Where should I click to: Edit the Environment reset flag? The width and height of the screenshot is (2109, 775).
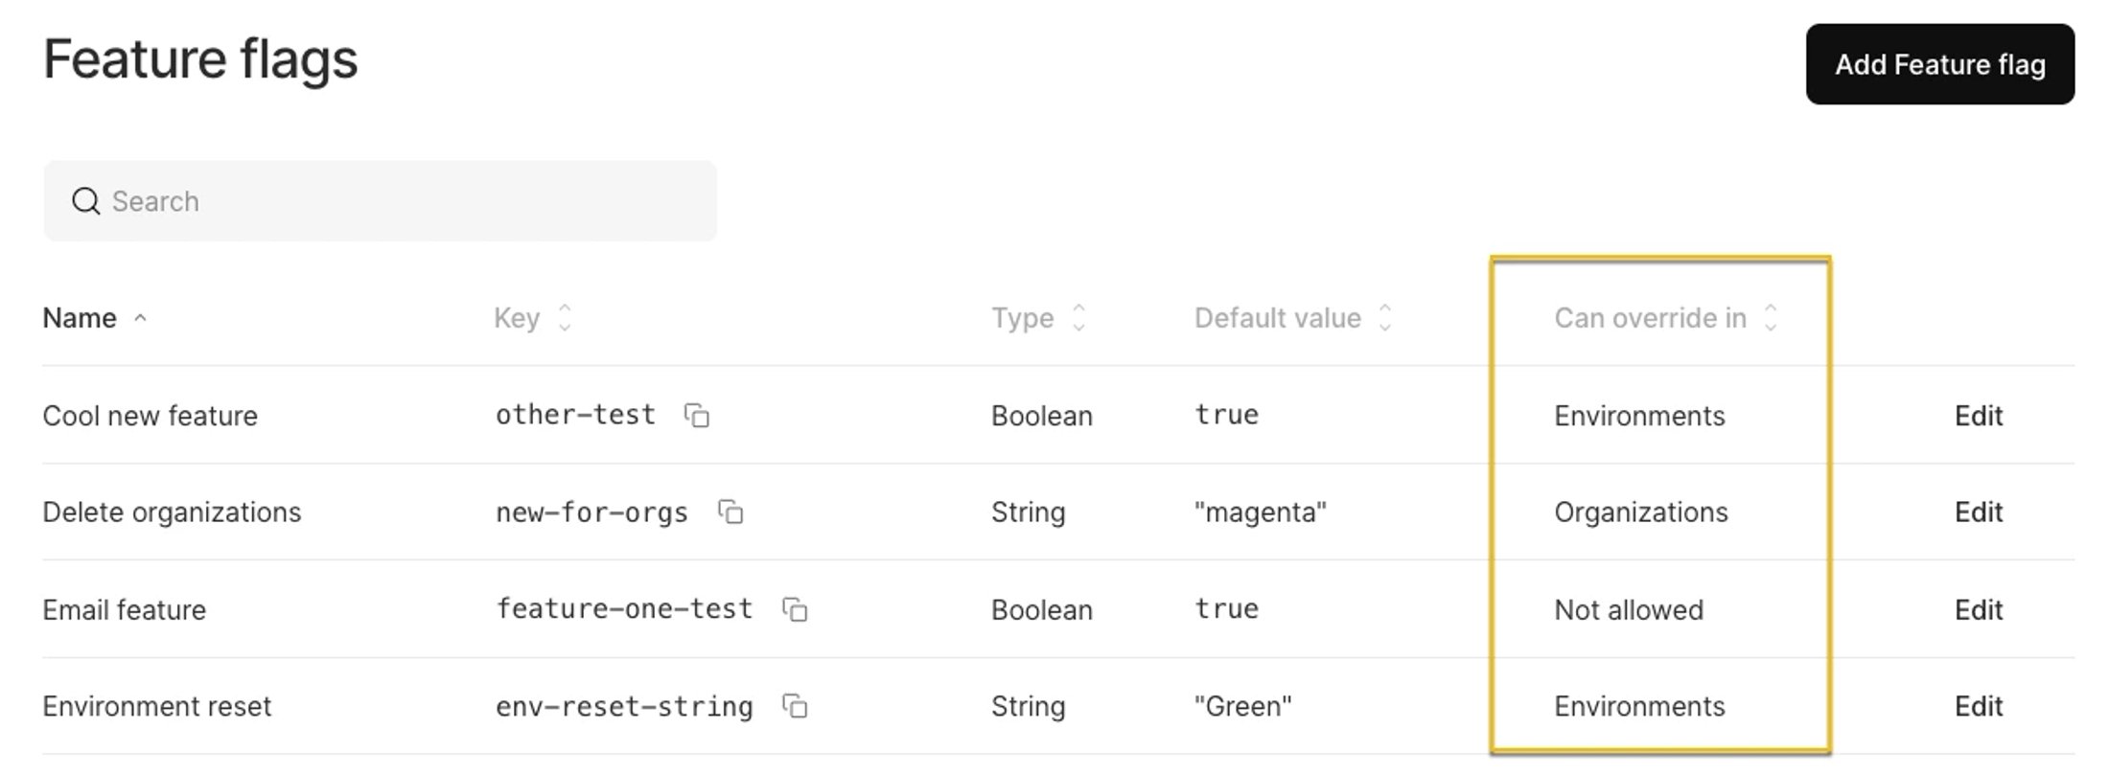pyautogui.click(x=1979, y=707)
